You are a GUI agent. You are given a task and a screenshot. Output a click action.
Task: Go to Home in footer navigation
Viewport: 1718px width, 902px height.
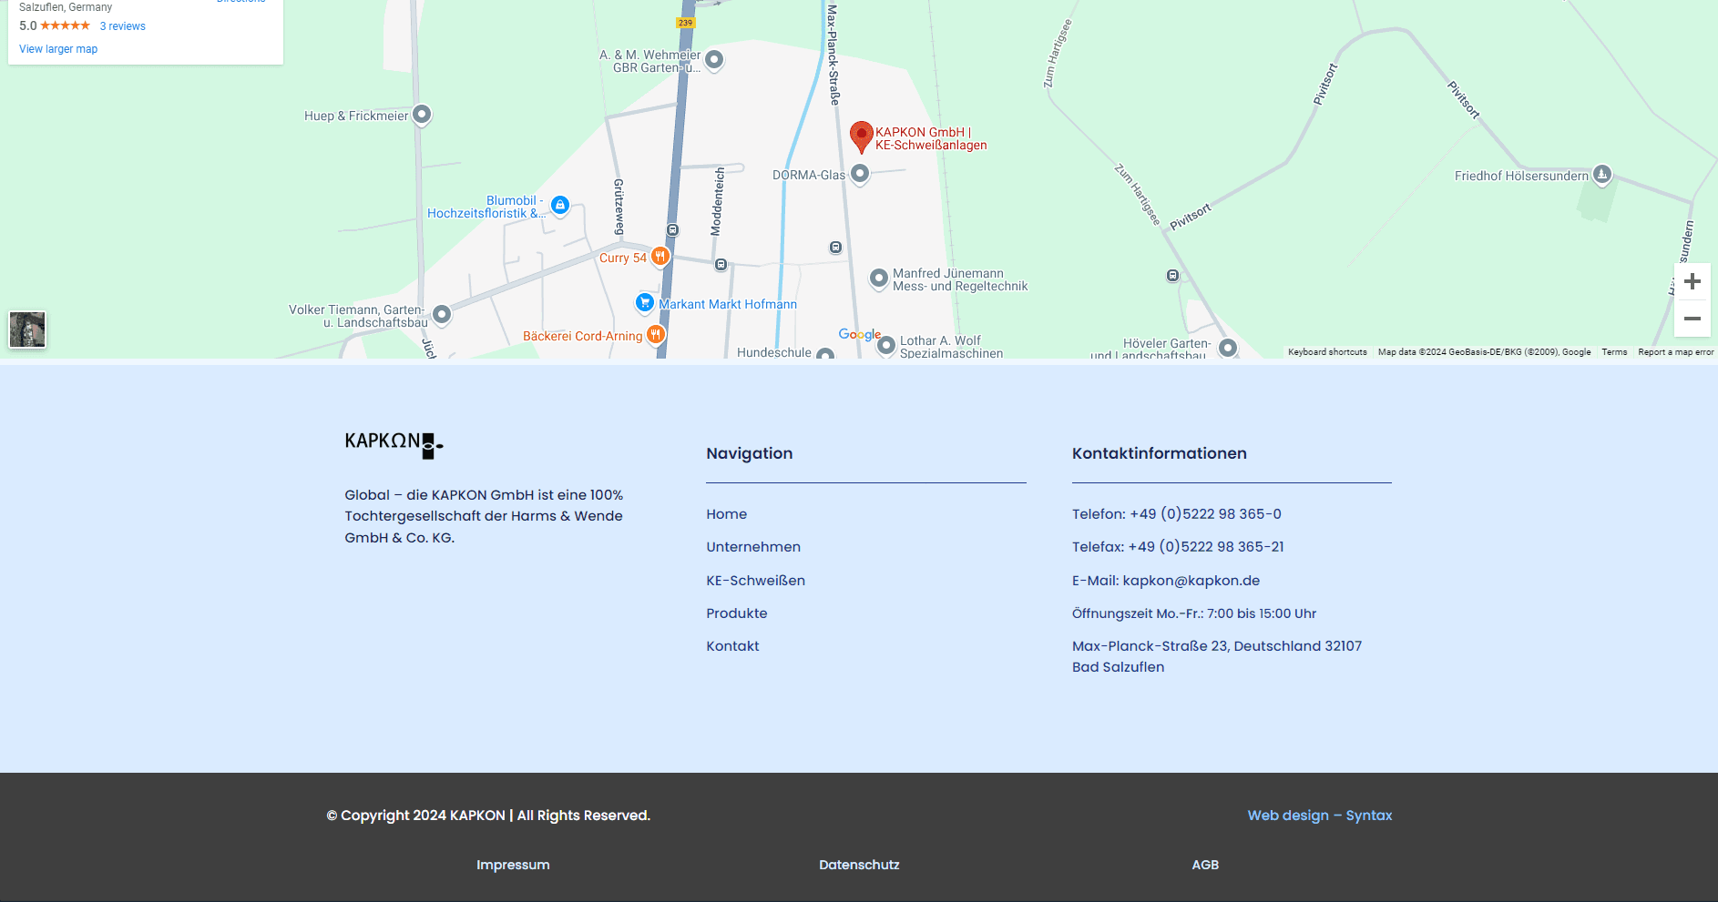tap(726, 514)
